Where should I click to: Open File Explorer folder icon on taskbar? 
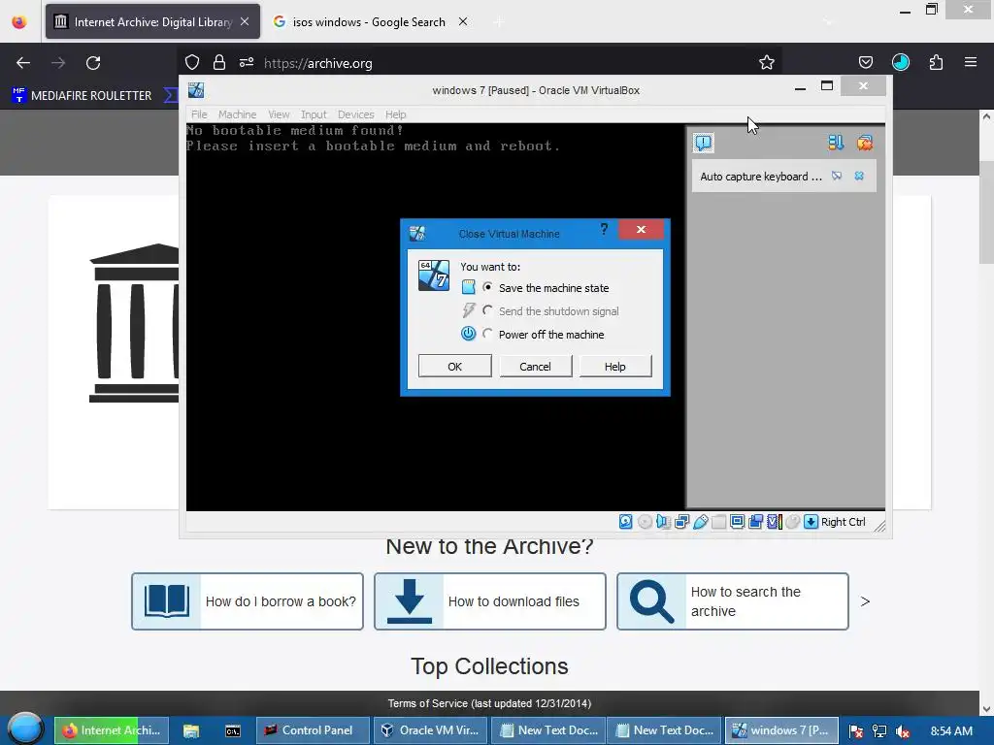coord(191,730)
